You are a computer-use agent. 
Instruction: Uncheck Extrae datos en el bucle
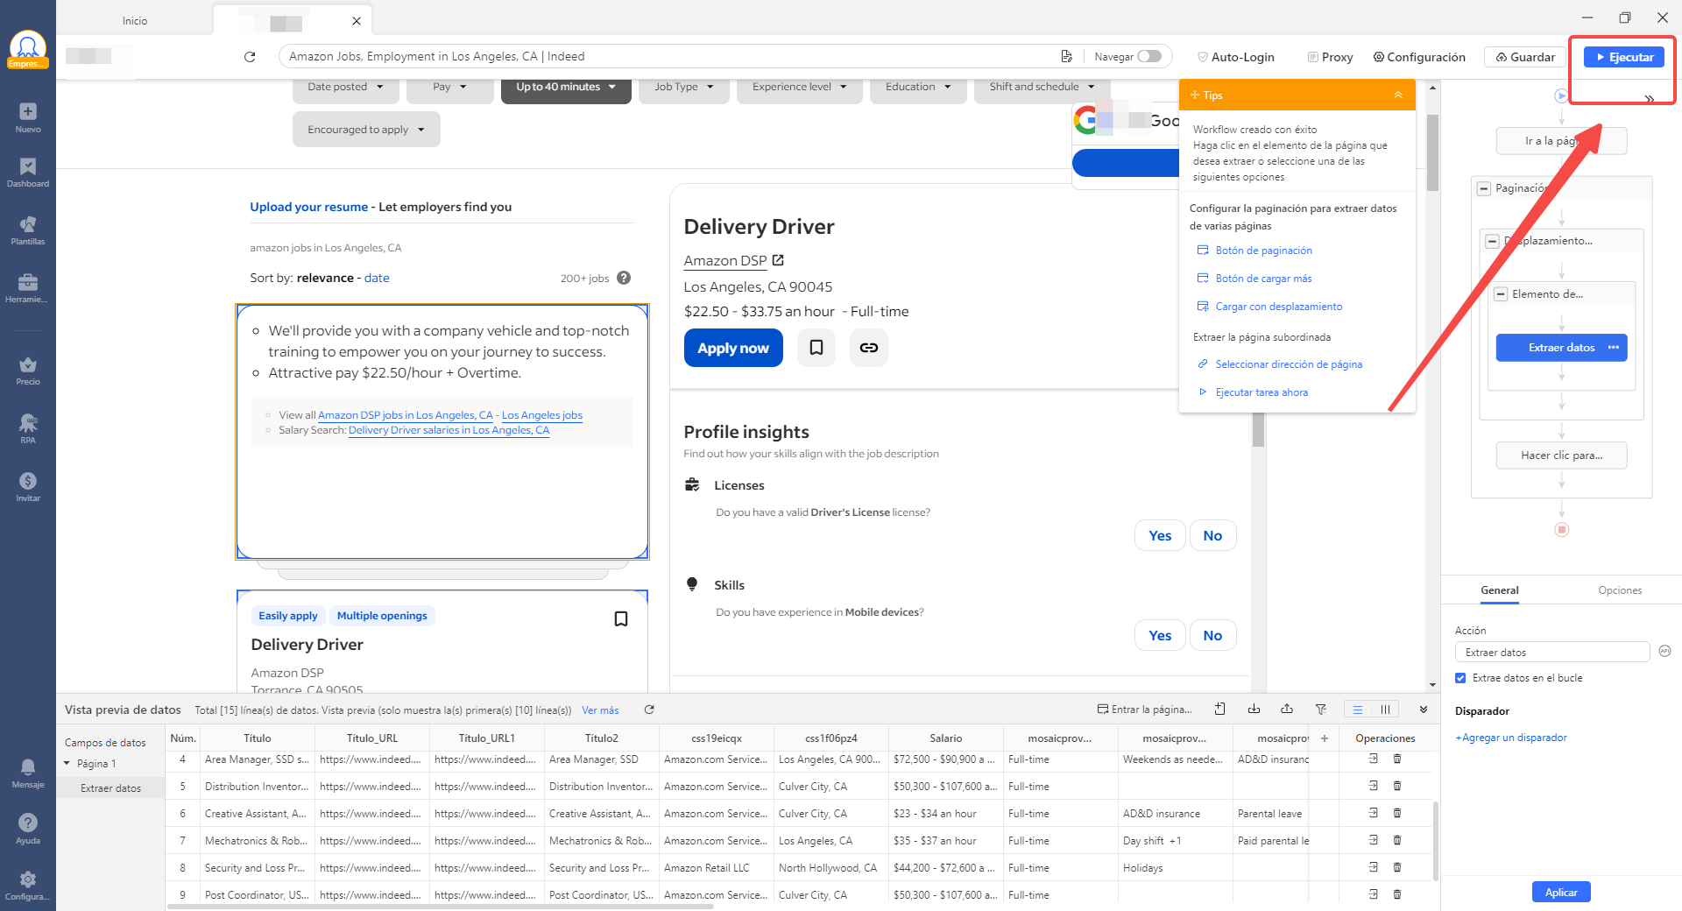click(x=1460, y=678)
